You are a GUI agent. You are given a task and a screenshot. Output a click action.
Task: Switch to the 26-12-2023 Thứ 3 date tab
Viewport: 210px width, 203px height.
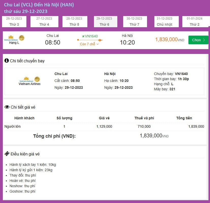pyautogui.click(x=14, y=22)
